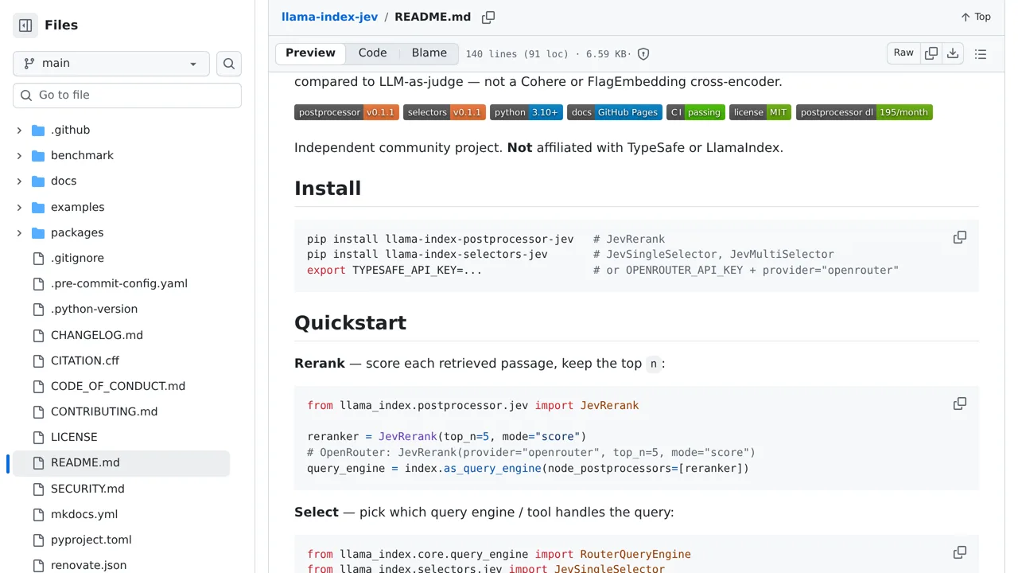Image resolution: width=1018 pixels, height=573 pixels.
Task: Open the benchmark folder
Action: coord(82,156)
